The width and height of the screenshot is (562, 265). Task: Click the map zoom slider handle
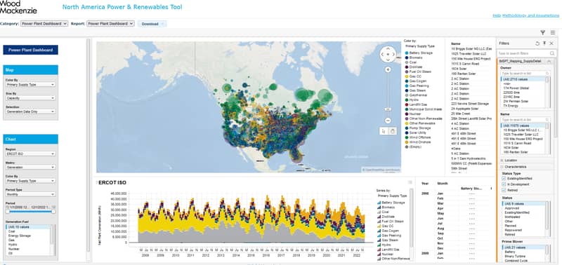point(388,109)
